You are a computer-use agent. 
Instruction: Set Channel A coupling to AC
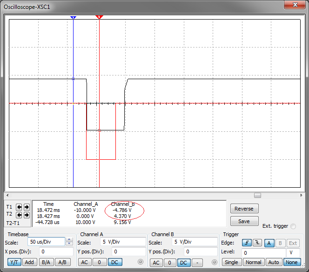tap(85, 262)
